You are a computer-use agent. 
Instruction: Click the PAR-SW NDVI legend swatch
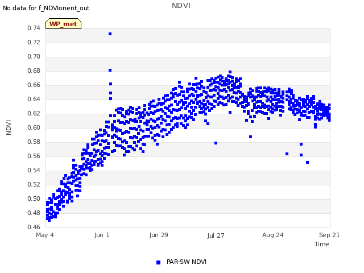click(158, 262)
